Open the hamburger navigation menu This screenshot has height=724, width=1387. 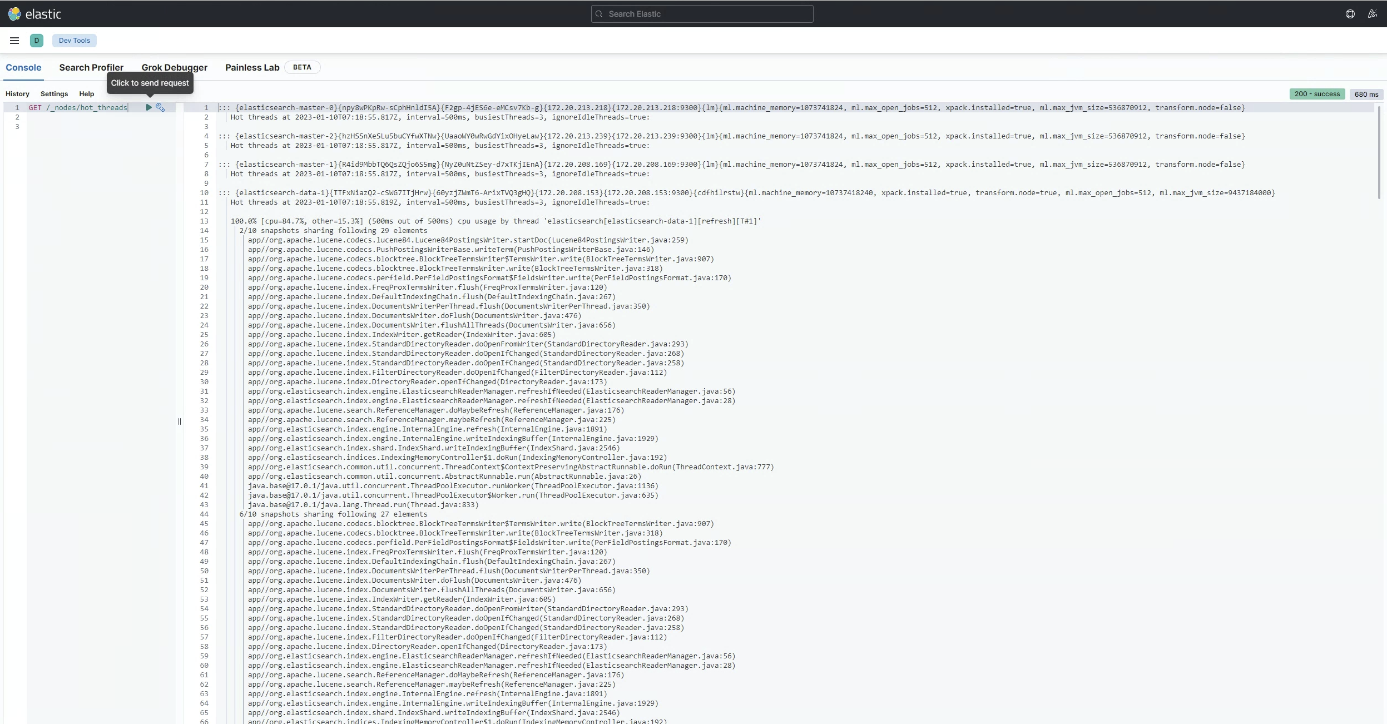(x=14, y=41)
